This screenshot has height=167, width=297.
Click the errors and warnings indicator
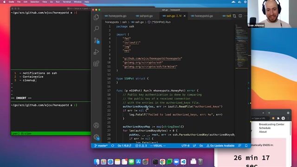(x=141, y=146)
